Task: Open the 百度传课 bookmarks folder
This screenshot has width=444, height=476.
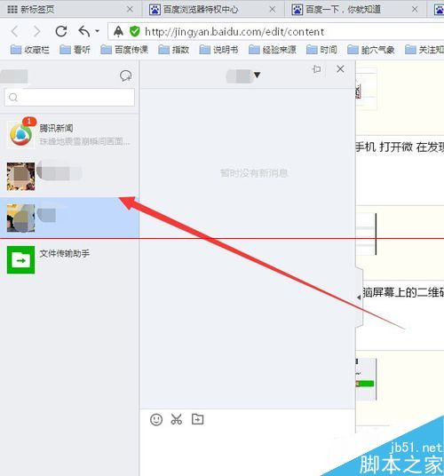Action: (x=124, y=50)
